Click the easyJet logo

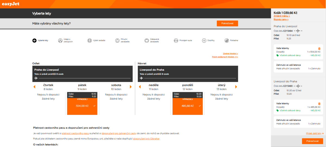(x=11, y=4)
